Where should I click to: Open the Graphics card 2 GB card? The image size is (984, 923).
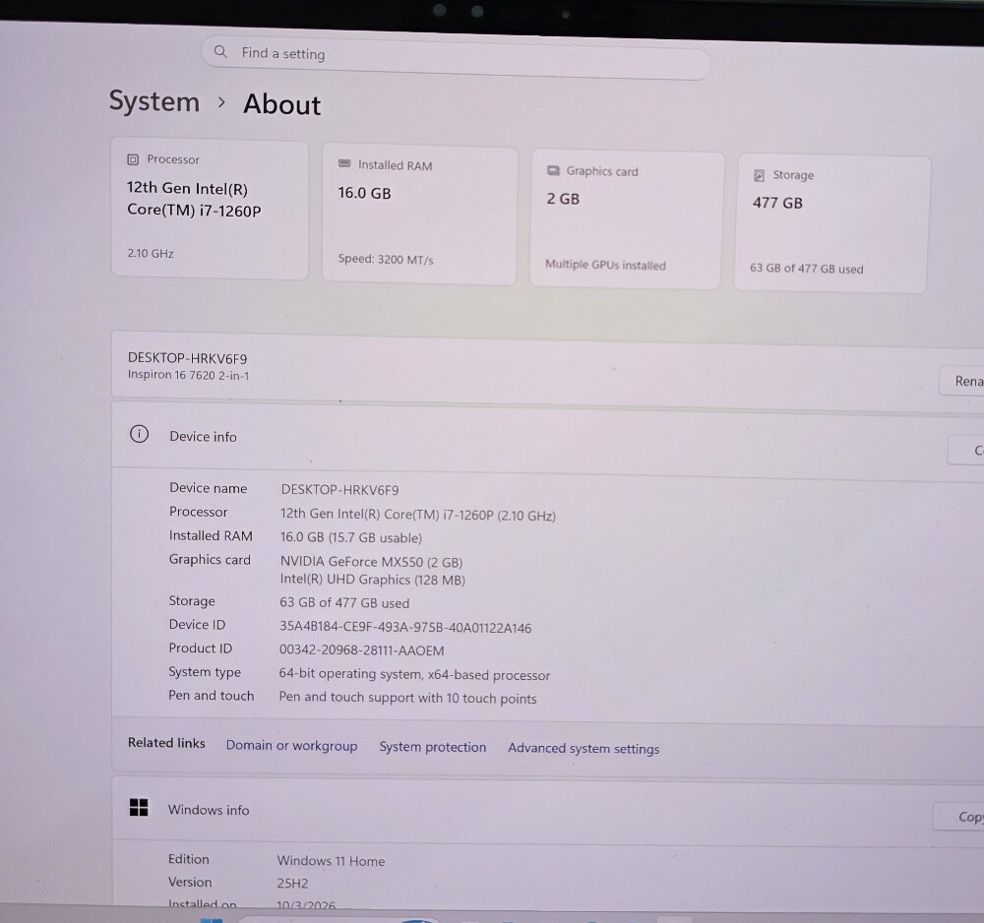[627, 219]
